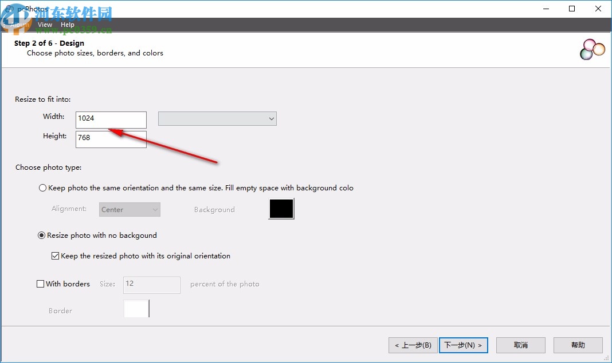Click the white Border color swatch

tap(136, 309)
